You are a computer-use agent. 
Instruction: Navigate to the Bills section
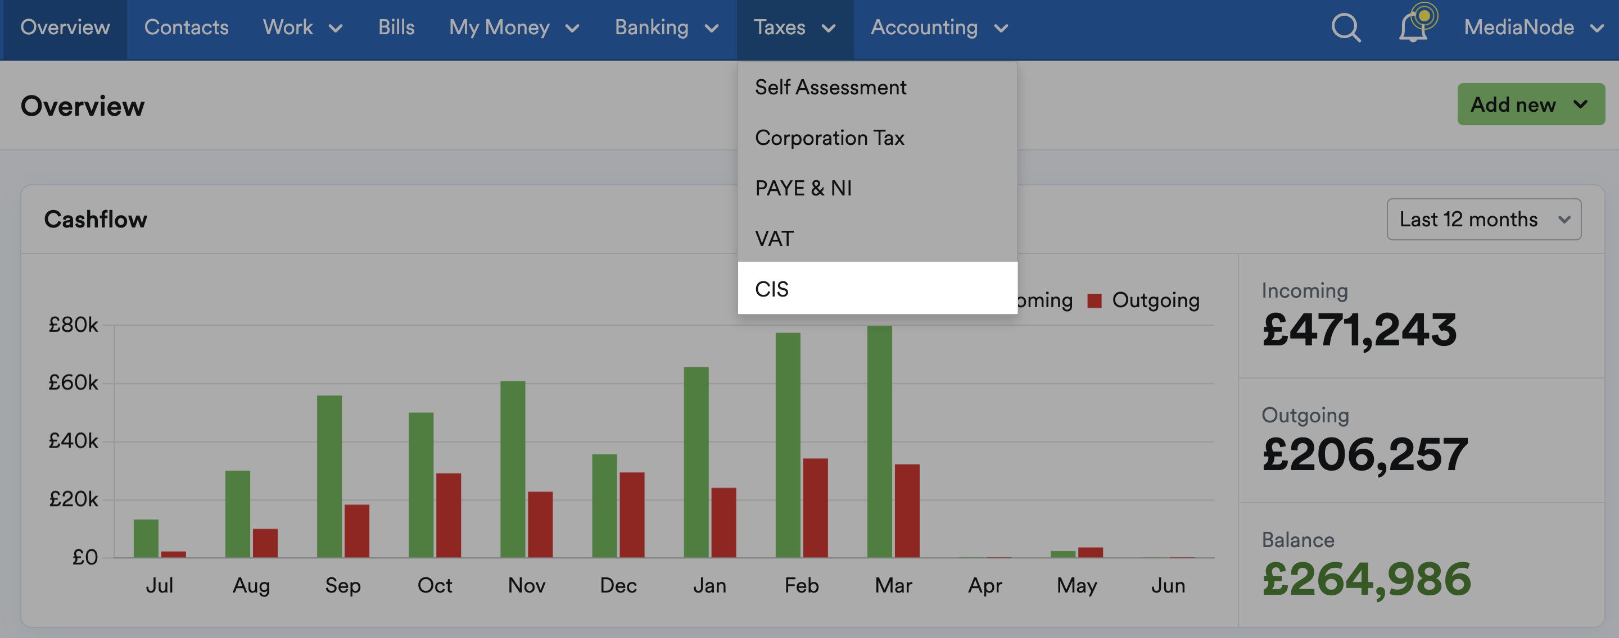coord(396,28)
